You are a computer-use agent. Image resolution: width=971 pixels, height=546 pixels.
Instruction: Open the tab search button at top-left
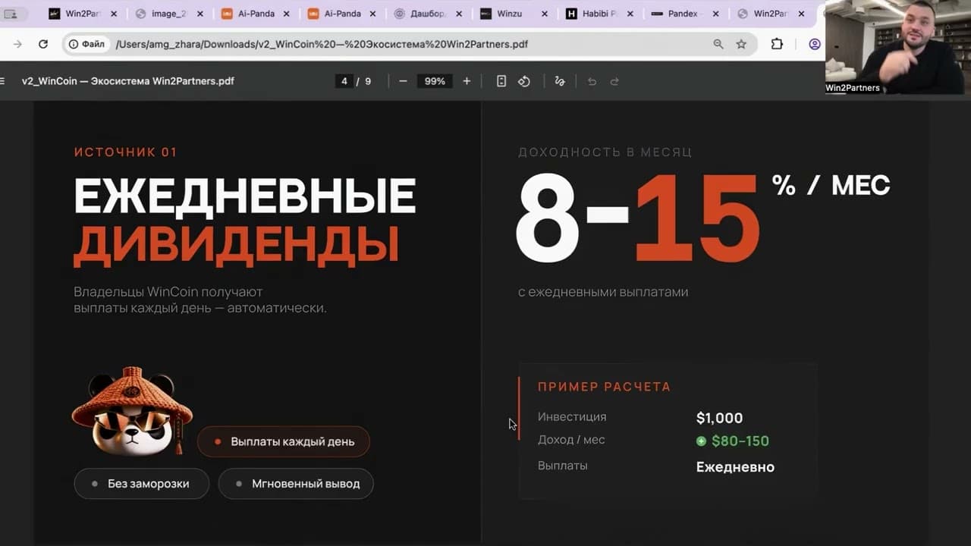coord(11,14)
